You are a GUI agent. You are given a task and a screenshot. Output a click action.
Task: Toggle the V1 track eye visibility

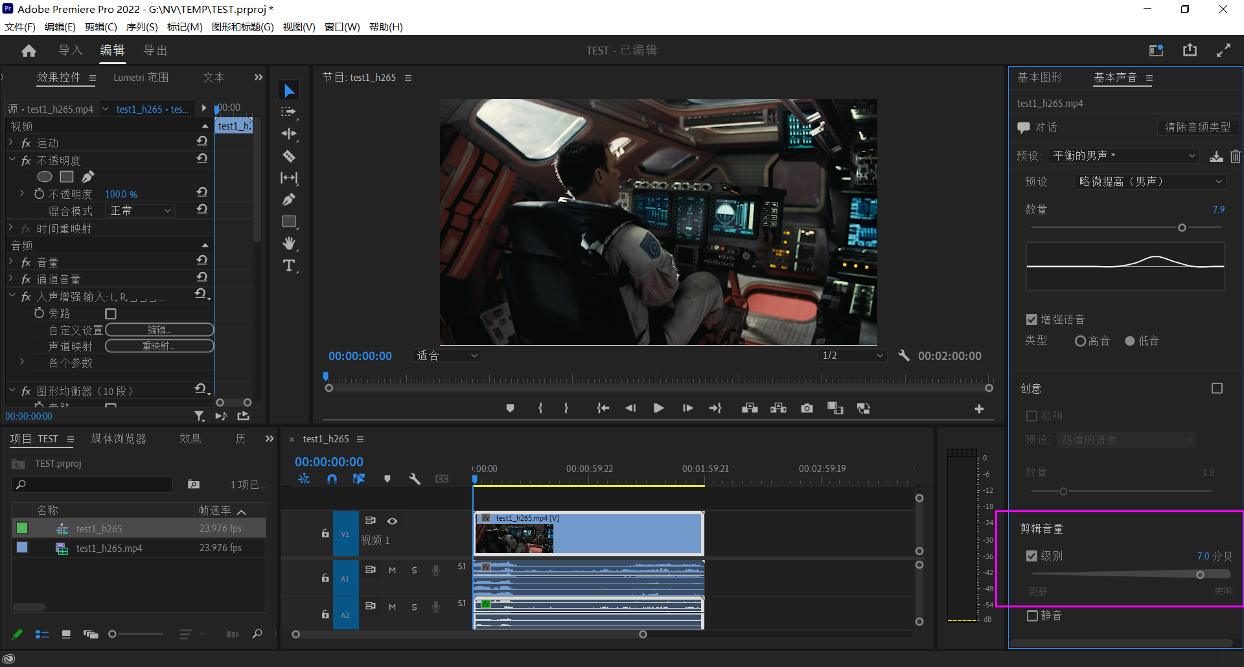click(392, 521)
